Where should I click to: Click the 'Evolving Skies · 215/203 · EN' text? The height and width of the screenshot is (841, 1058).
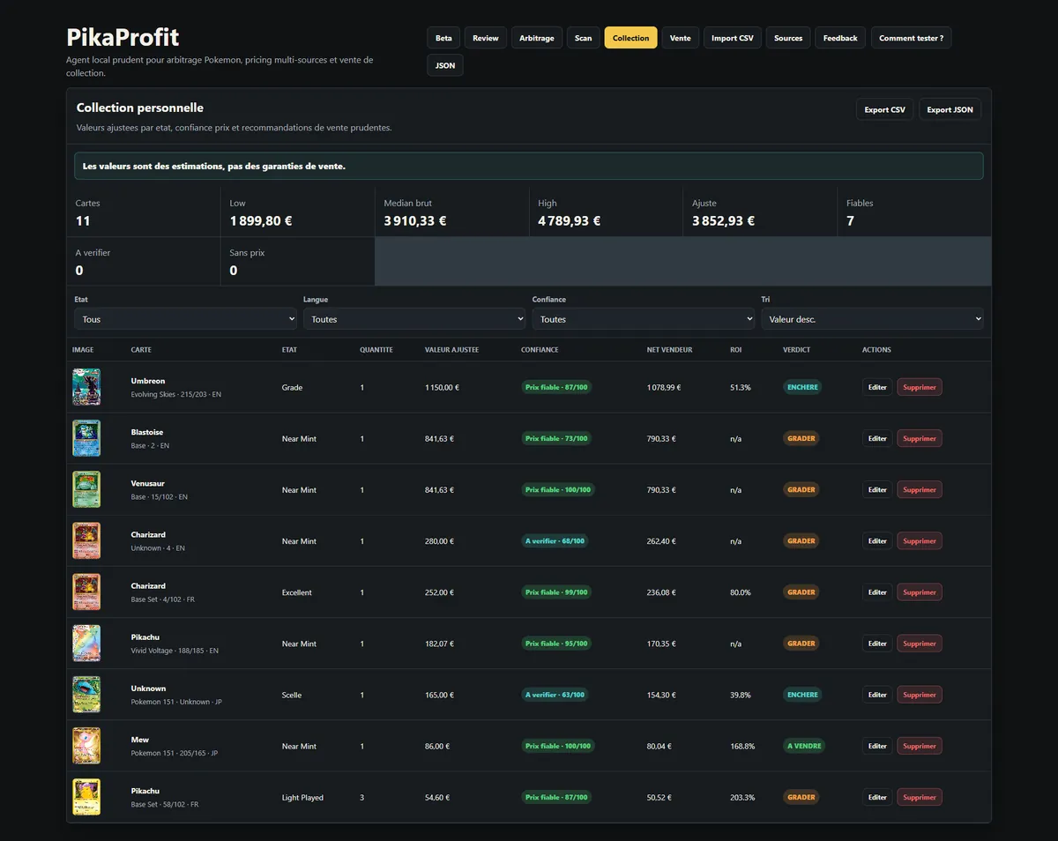[176, 394]
